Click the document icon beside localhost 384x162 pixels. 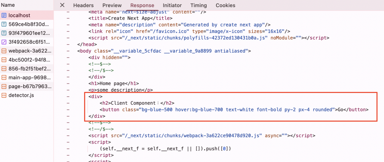point(4,15)
